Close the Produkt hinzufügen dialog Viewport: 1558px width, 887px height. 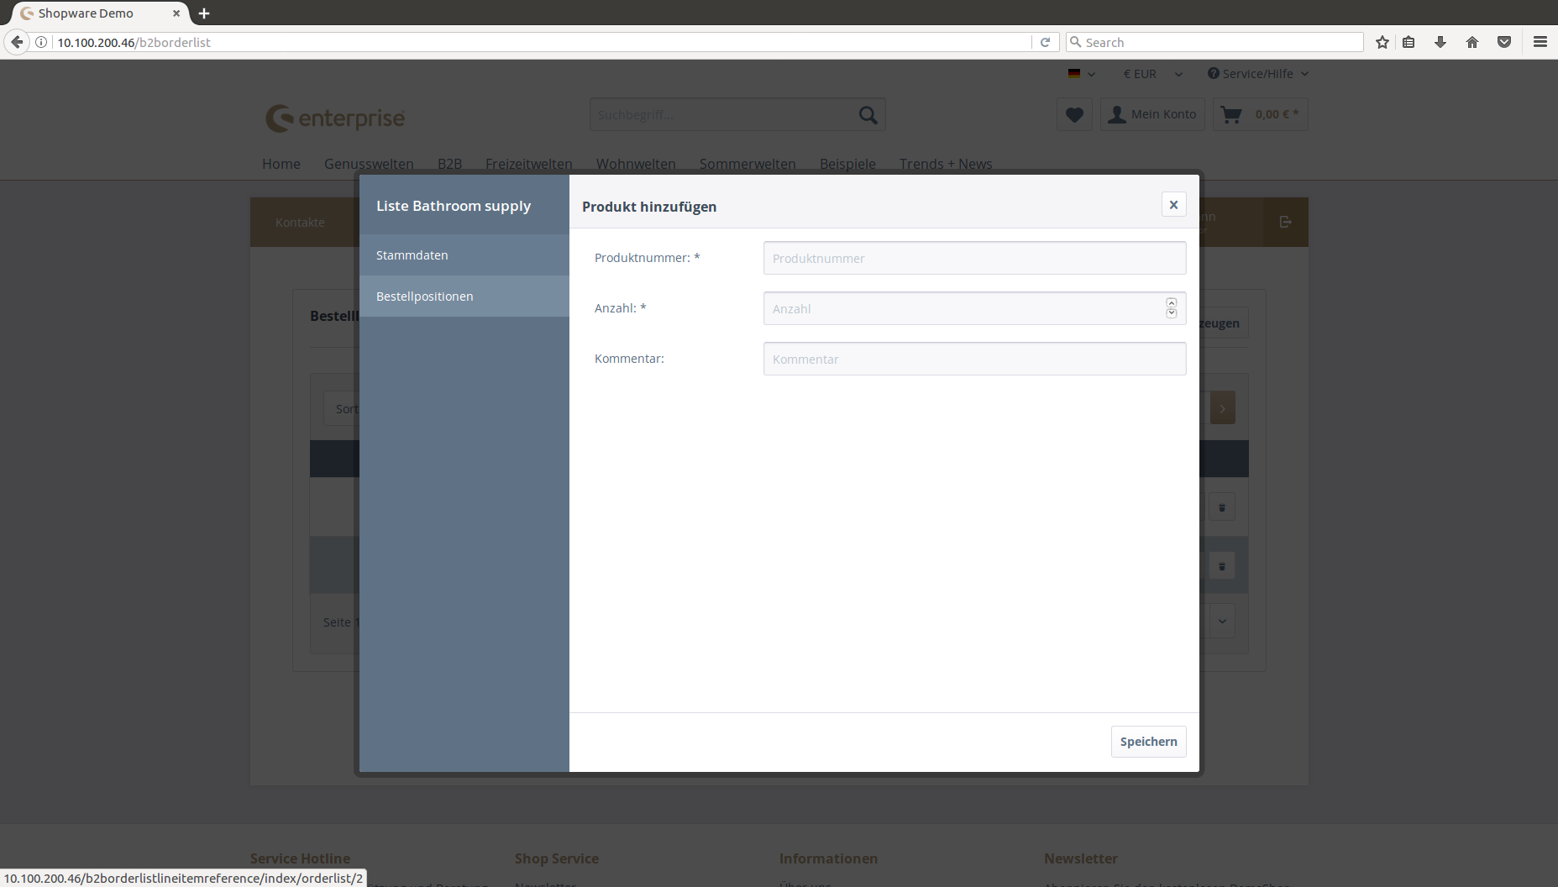[1173, 205]
